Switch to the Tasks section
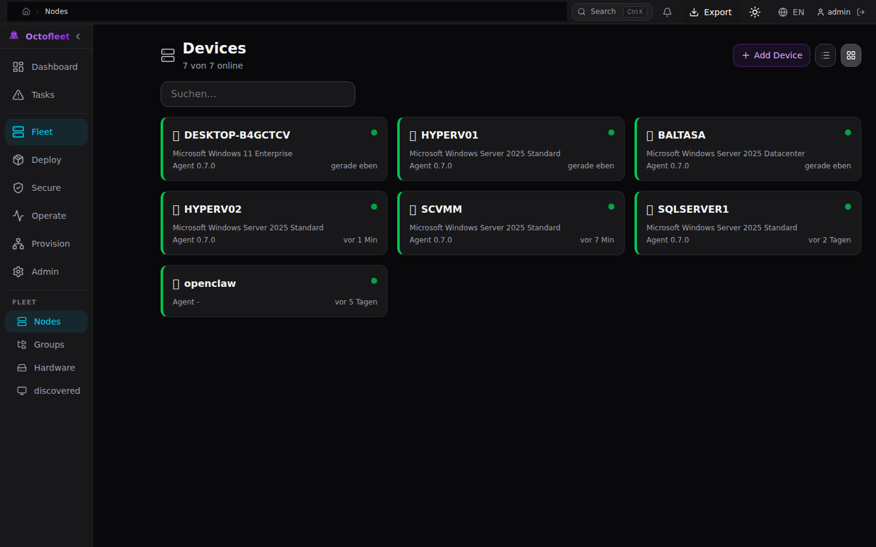This screenshot has height=547, width=876. point(43,95)
